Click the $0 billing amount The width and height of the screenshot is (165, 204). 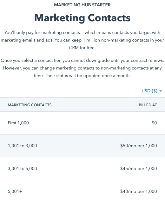pyautogui.click(x=154, y=123)
